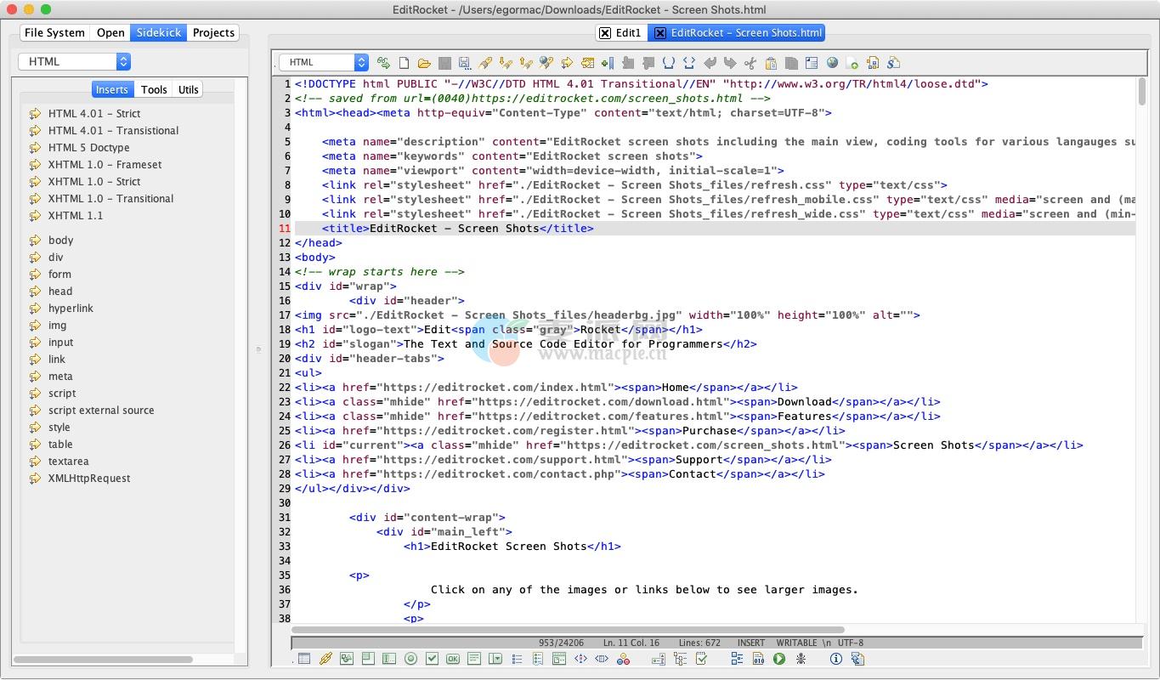This screenshot has width=1160, height=680.
Task: Insert the script external source snippet
Action: pos(101,410)
